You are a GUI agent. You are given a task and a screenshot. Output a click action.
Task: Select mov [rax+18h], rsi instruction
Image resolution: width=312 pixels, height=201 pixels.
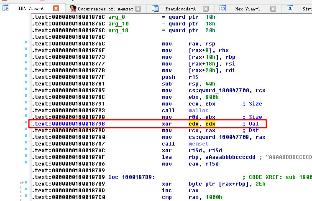198,64
